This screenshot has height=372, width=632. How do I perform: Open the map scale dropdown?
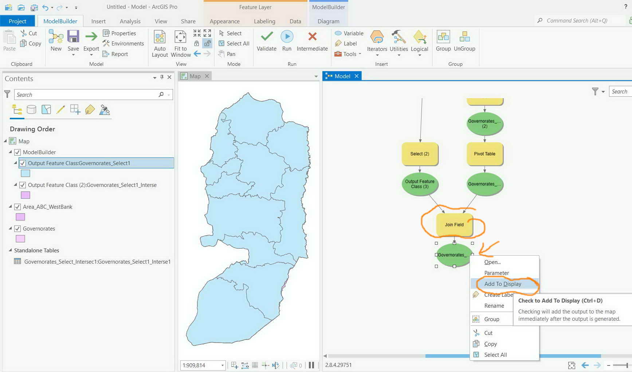click(222, 365)
